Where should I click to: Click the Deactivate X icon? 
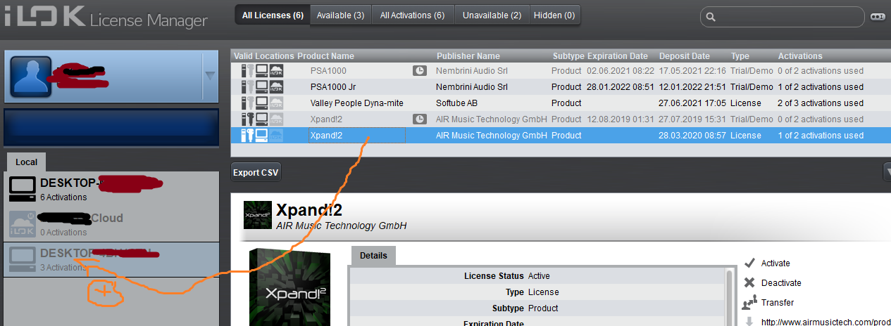pos(749,282)
